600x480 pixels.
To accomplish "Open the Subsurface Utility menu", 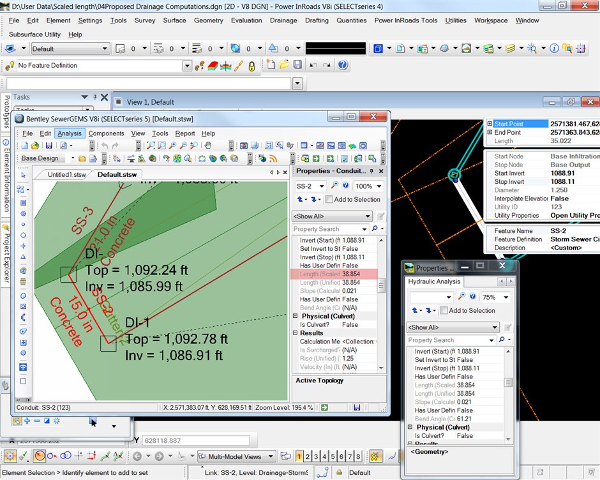I will [34, 34].
